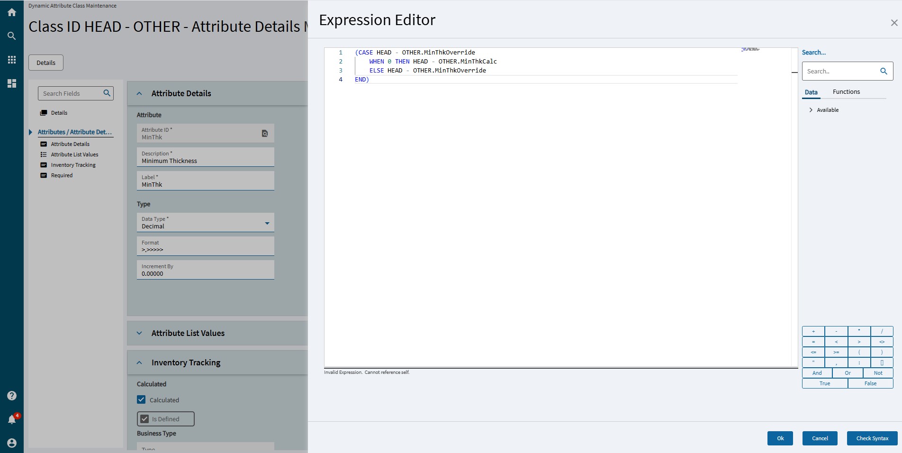
Task: Open the Data Type dropdown
Action: click(267, 223)
